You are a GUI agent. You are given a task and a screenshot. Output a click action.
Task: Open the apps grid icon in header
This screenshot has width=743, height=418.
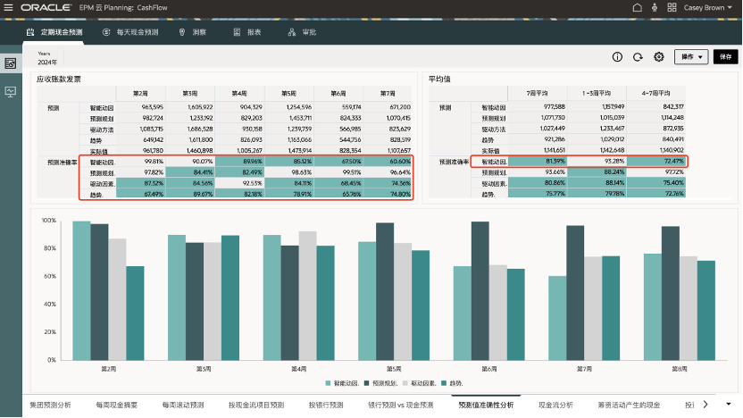(x=674, y=7)
